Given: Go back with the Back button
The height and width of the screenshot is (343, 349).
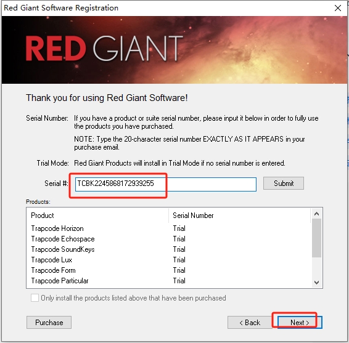Looking at the screenshot, I should pyautogui.click(x=250, y=322).
